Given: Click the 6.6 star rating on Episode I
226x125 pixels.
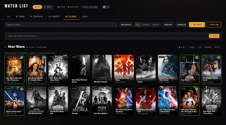Looking at the screenshot, I should pos(8,57).
